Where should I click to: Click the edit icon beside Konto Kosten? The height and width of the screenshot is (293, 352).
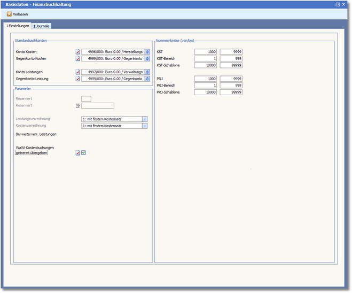pos(78,52)
